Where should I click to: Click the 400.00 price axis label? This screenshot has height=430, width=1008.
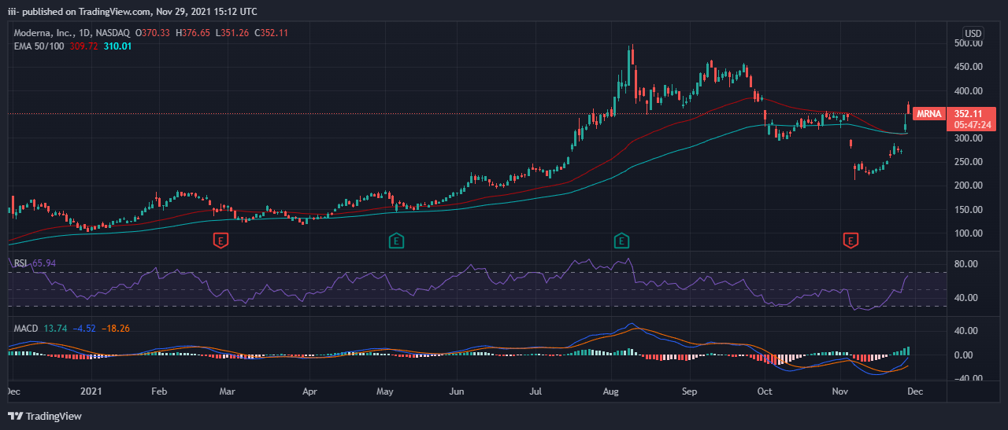coord(968,91)
